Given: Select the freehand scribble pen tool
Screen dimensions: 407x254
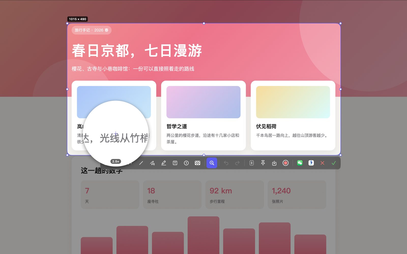Looking at the screenshot, I should 152,163.
